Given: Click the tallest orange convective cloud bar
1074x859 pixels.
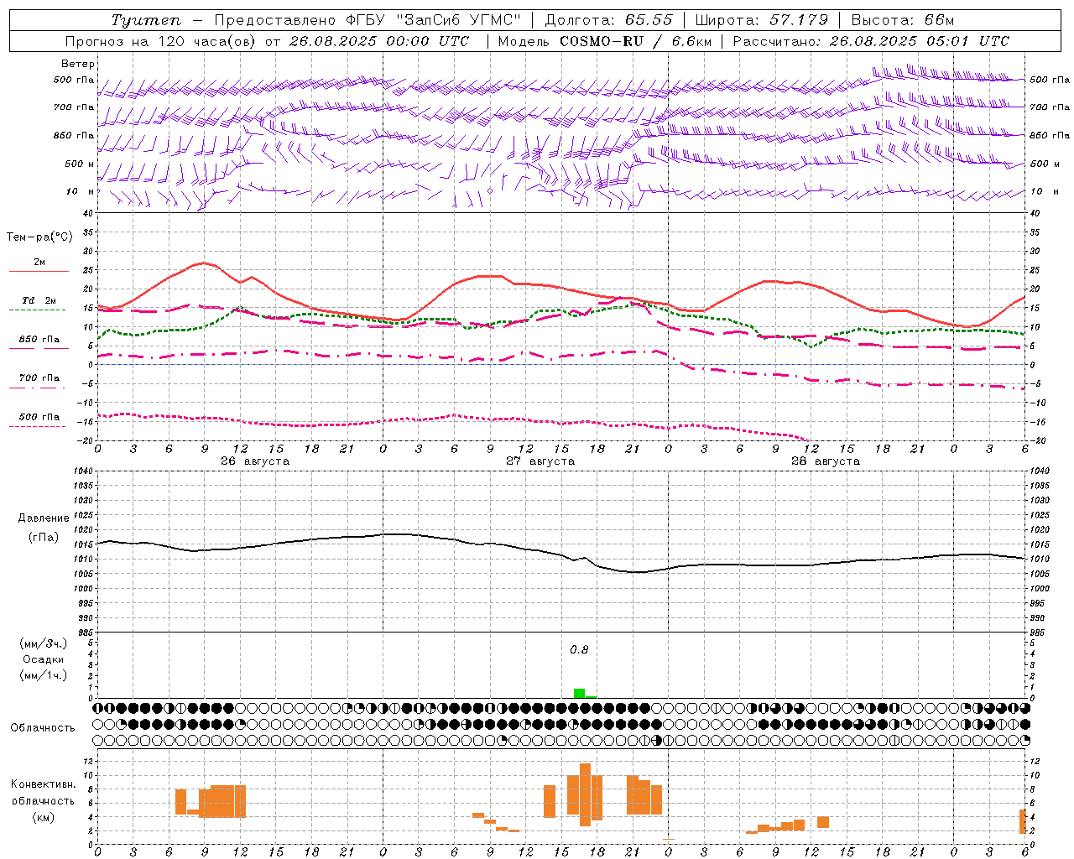Looking at the screenshot, I should click(585, 794).
